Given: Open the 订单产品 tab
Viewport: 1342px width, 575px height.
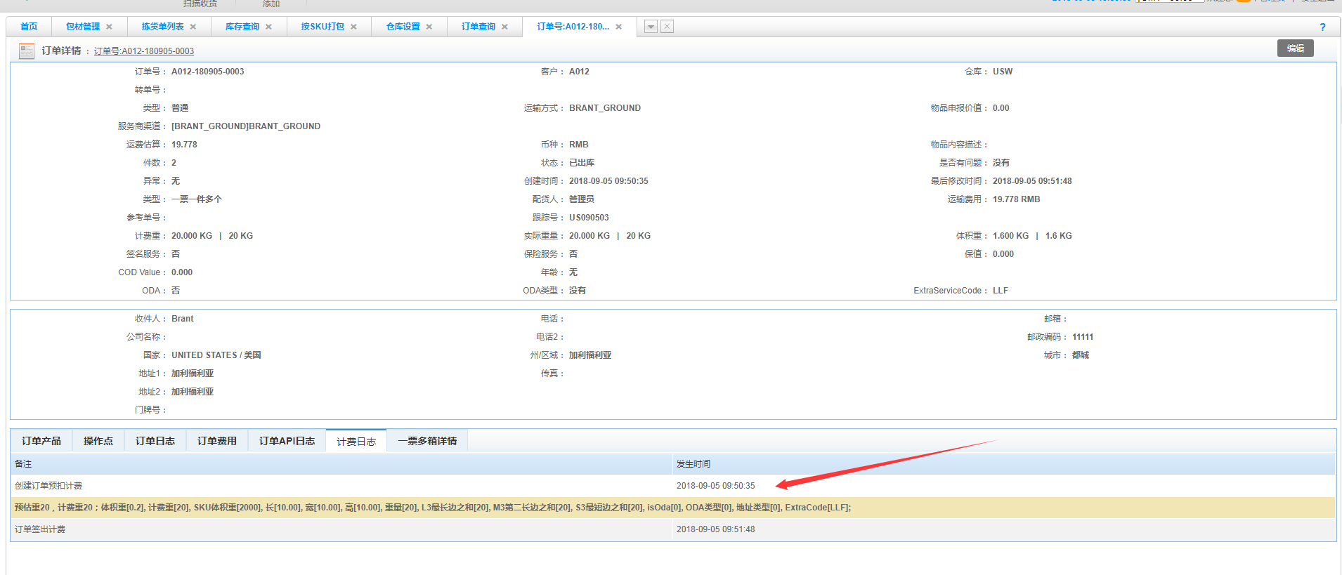Looking at the screenshot, I should 41,441.
